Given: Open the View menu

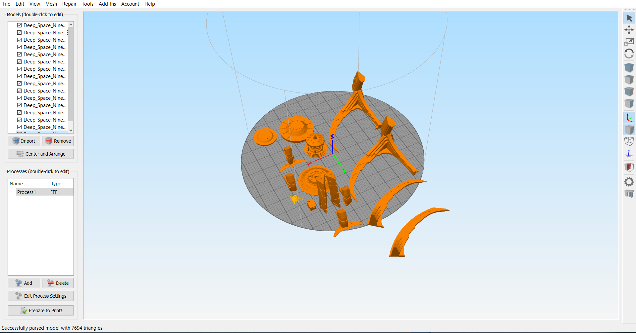Looking at the screenshot, I should pos(35,4).
